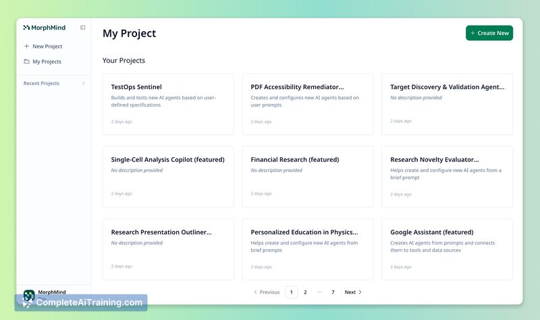The width and height of the screenshot is (540, 320).
Task: Expand the Recent Projects chevron
Action: (x=83, y=83)
